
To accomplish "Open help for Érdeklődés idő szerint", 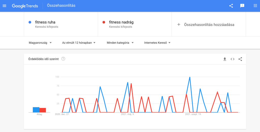I will [x=63, y=59].
